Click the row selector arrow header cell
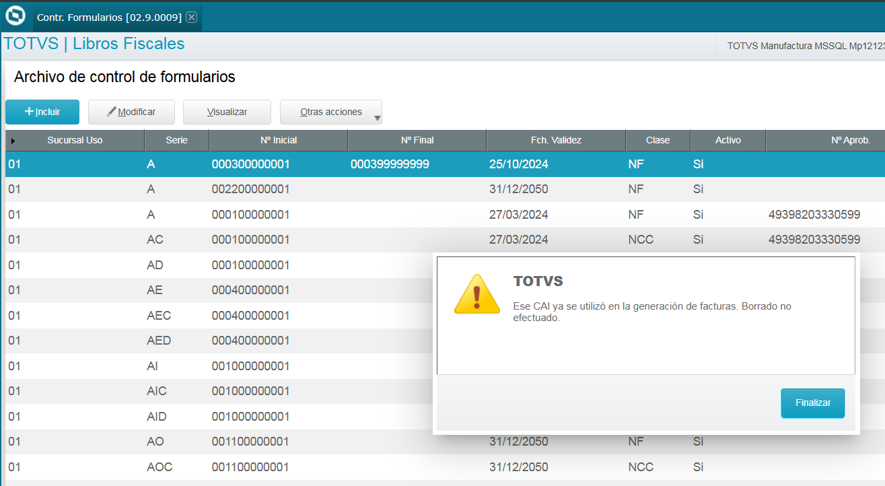The image size is (885, 486). 13,141
